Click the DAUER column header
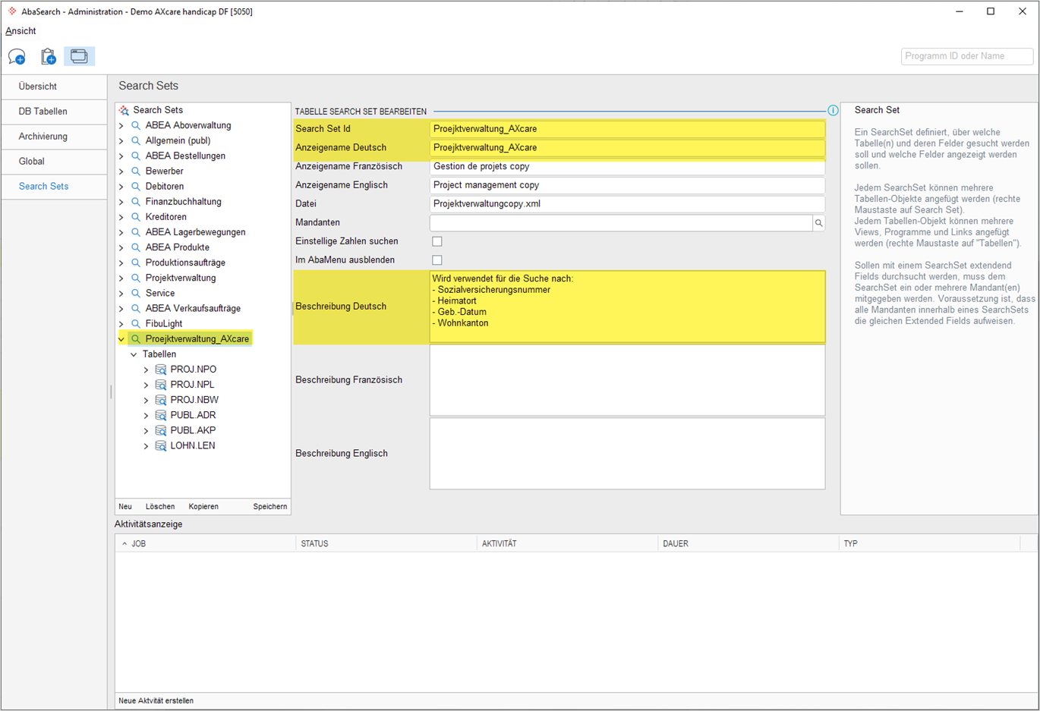Image resolution: width=1040 pixels, height=711 pixels. pos(748,543)
